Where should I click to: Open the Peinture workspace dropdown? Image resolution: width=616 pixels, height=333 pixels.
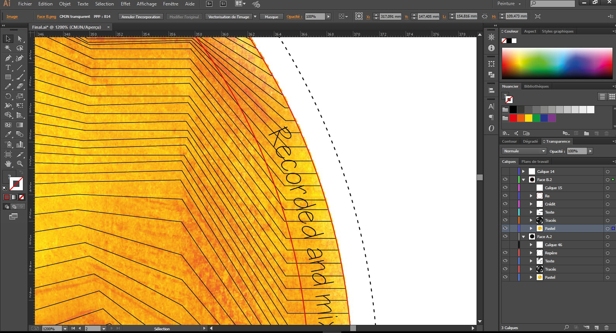[x=509, y=3]
